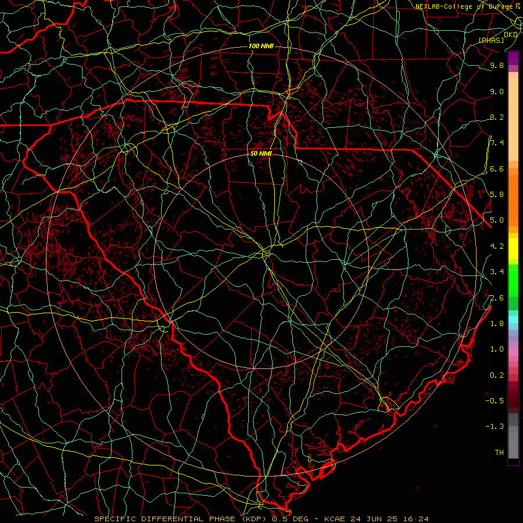Image resolution: width=523 pixels, height=523 pixels.
Task: Pick the yellow color bar segment near 4.2
Action: tap(513, 249)
